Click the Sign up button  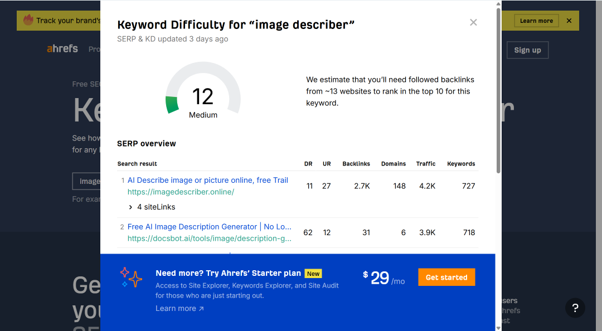click(527, 50)
